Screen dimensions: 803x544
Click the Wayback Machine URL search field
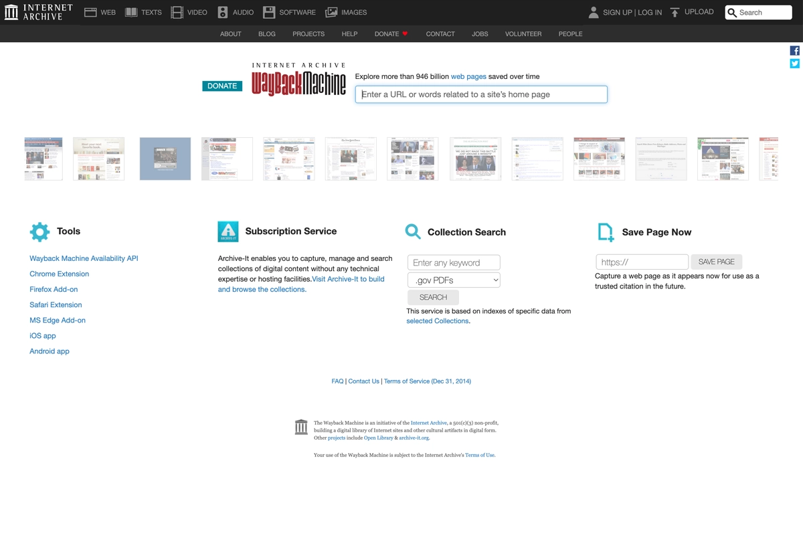480,94
